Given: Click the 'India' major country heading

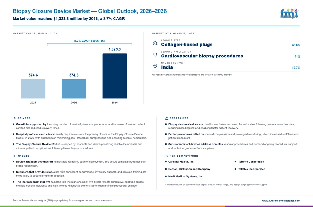Looking at the screenshot, I should [x=167, y=67].
